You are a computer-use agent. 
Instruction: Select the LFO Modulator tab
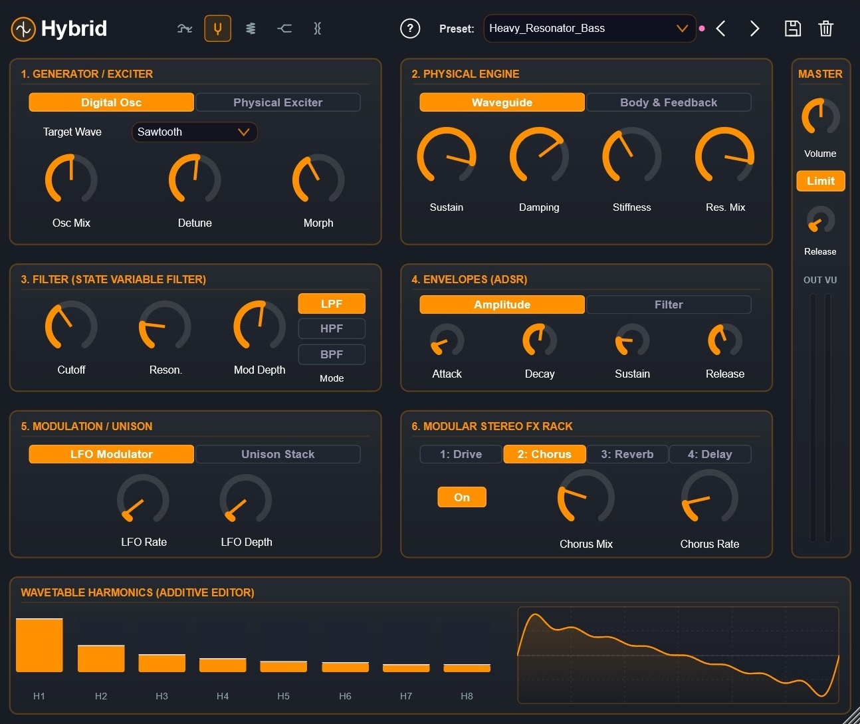[111, 454]
